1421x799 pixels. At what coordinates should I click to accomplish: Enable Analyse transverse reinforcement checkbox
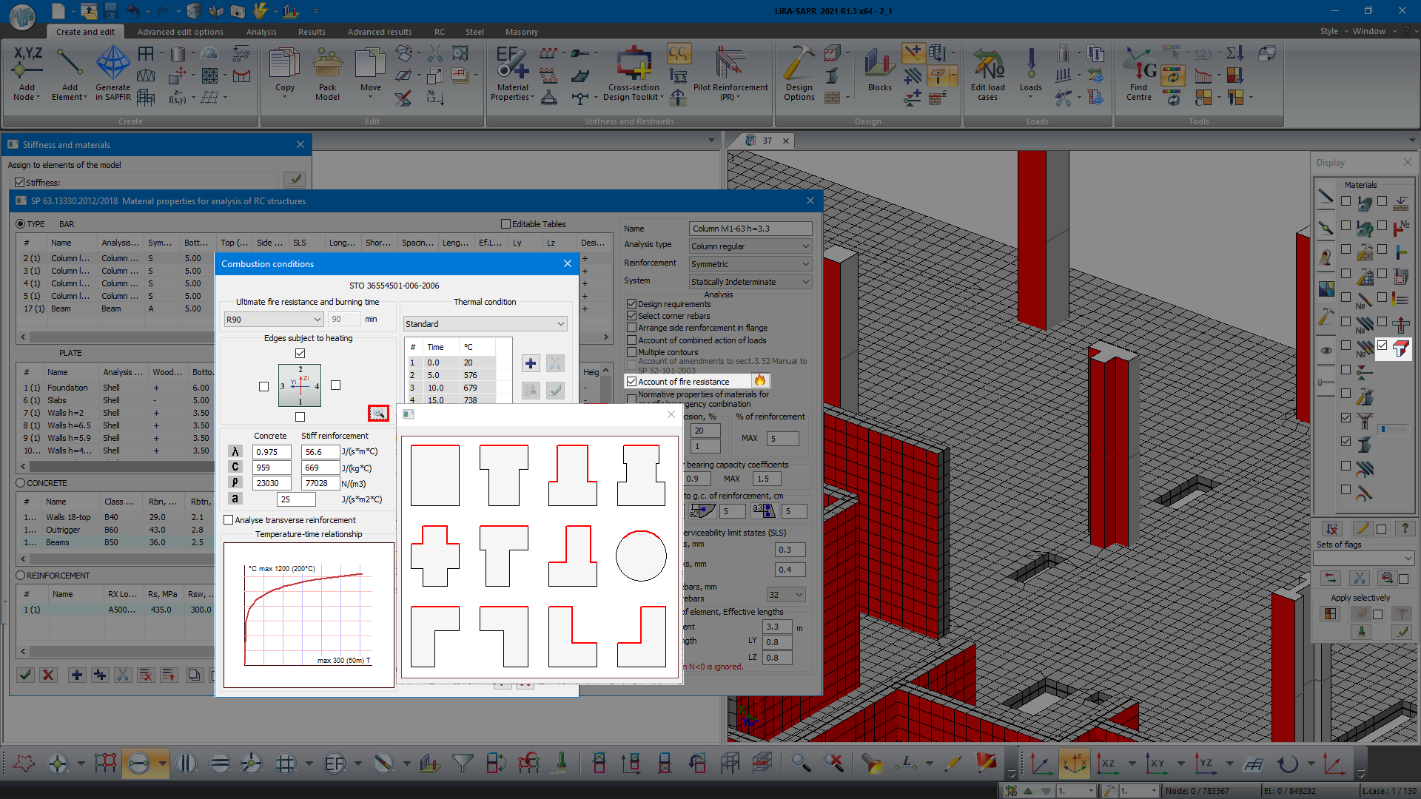pos(229,520)
